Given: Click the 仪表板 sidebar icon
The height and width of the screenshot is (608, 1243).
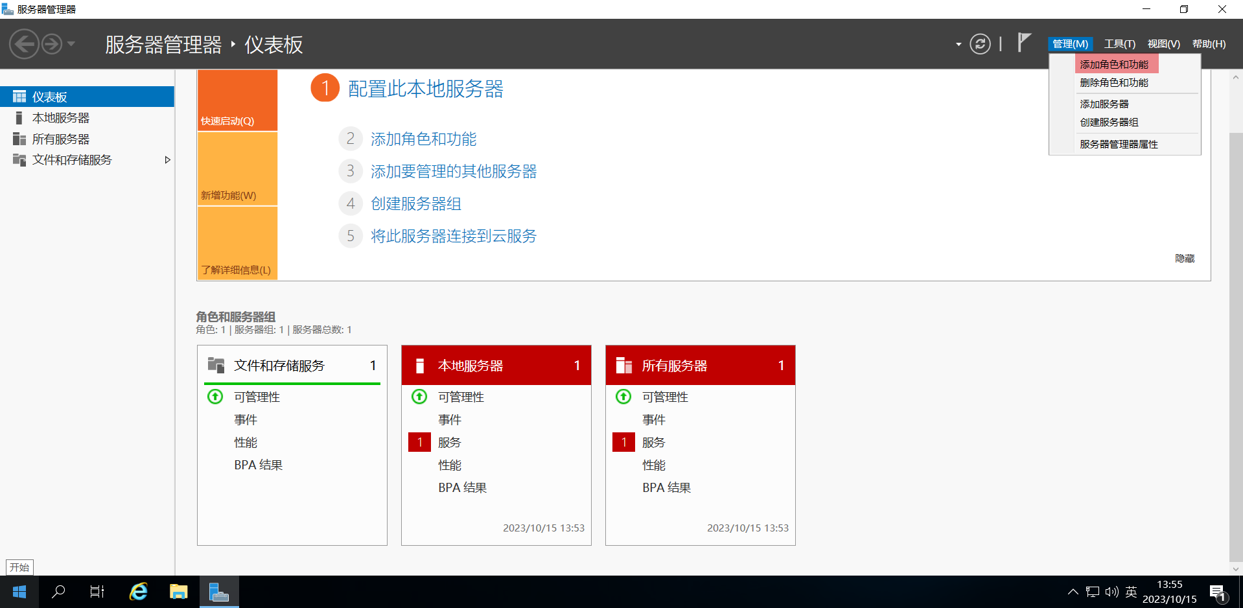Looking at the screenshot, I should tap(19, 97).
